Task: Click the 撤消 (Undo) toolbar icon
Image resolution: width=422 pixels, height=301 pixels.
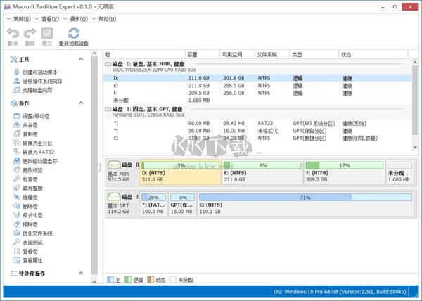Action: [13, 33]
